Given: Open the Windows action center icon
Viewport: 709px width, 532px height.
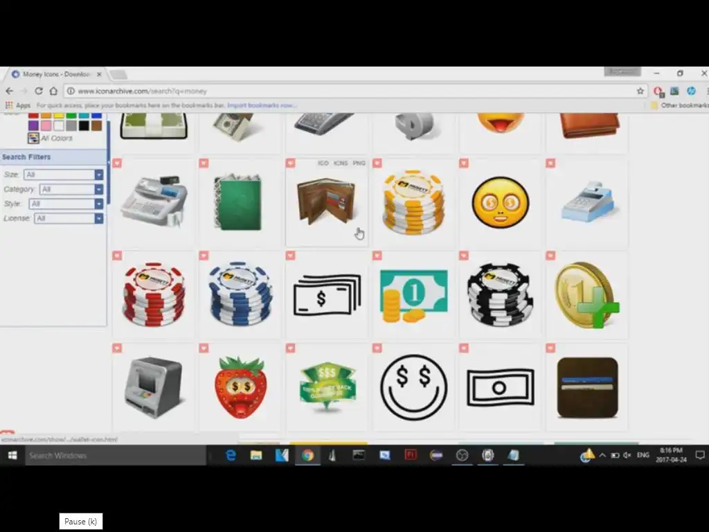Looking at the screenshot, I should tap(700, 455).
